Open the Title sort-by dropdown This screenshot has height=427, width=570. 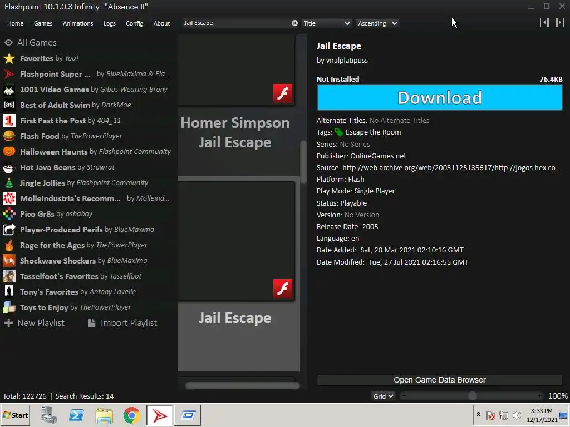[327, 23]
